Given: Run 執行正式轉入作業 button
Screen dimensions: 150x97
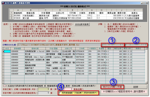Looking at the screenshot, I should click(112, 87).
